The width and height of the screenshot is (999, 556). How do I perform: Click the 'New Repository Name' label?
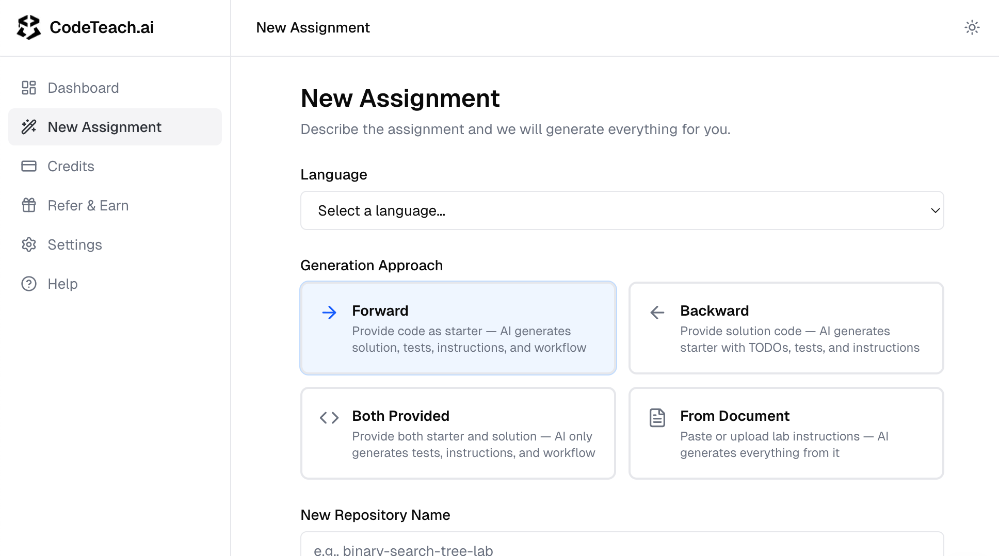[x=376, y=515]
